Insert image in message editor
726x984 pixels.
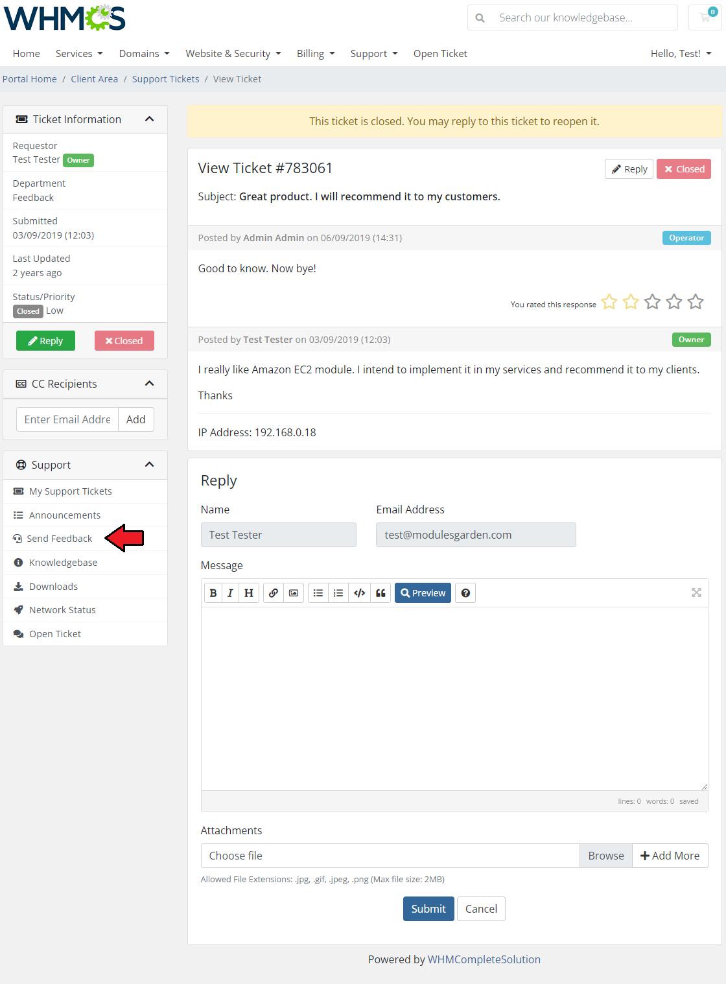294,593
